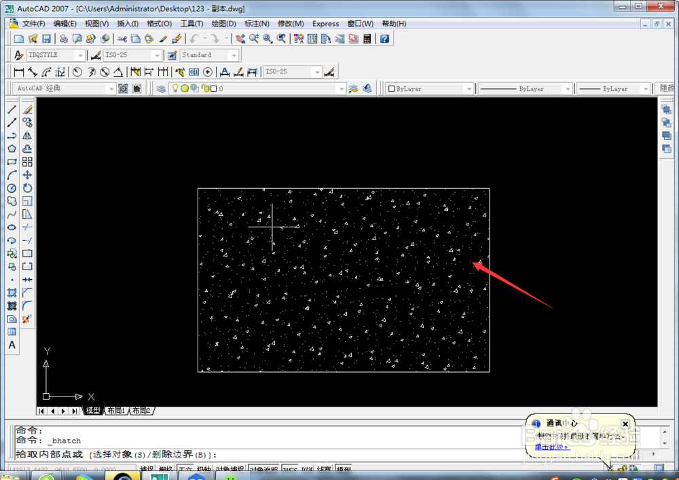Select the Rotate tool
This screenshot has width=679, height=480.
point(27,188)
